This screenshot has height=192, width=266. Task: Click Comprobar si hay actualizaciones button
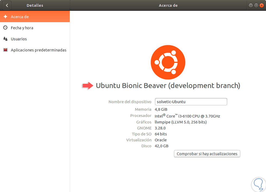tap(207, 154)
